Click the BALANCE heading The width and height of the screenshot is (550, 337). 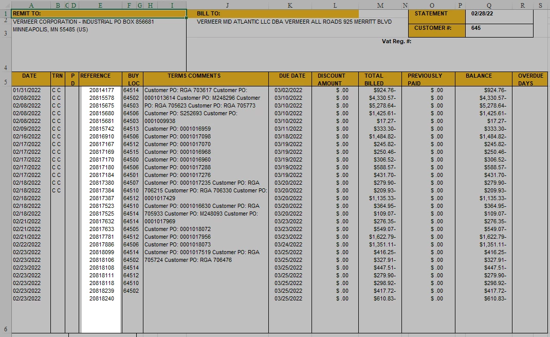(479, 76)
